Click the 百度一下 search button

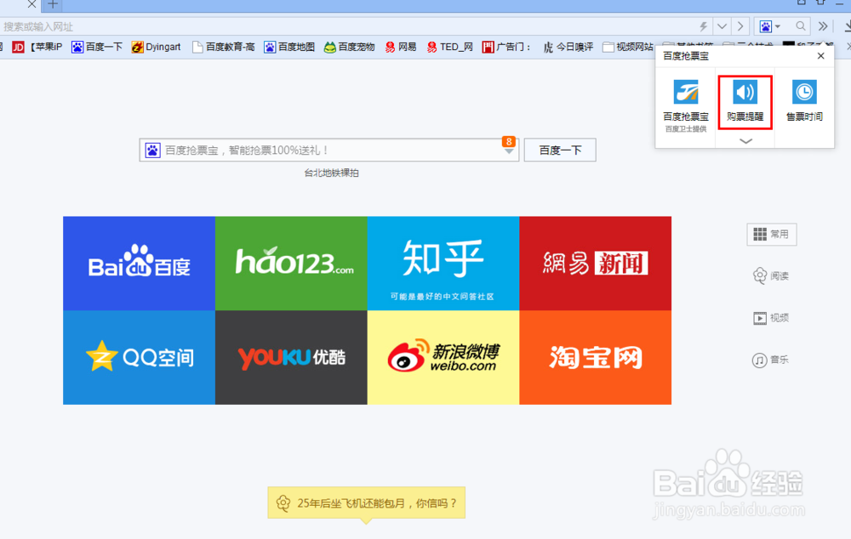coord(560,150)
